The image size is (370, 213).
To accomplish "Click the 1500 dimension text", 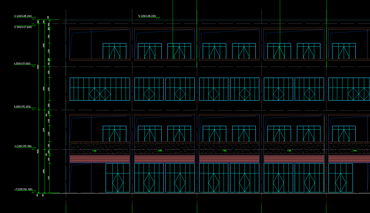I will pos(48,72).
